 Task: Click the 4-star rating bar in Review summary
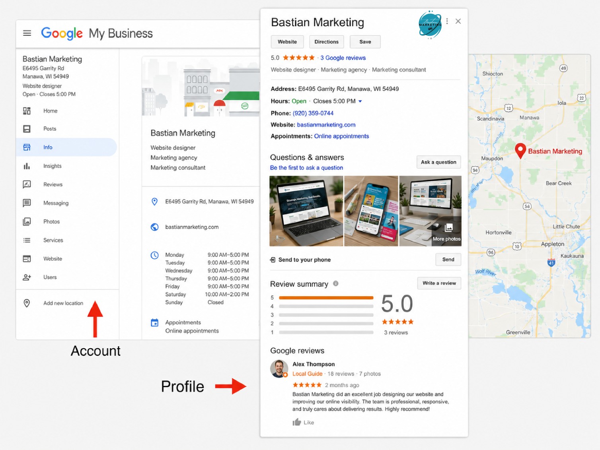(326, 306)
